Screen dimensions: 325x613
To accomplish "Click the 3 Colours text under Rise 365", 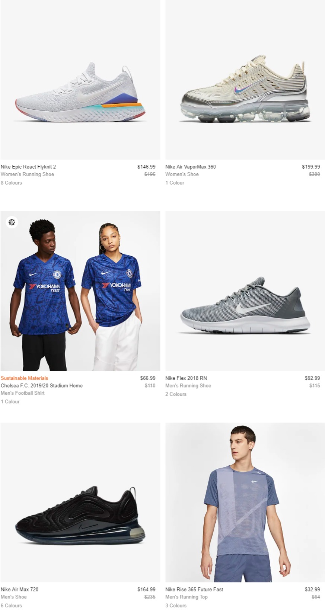I will pyautogui.click(x=176, y=605).
